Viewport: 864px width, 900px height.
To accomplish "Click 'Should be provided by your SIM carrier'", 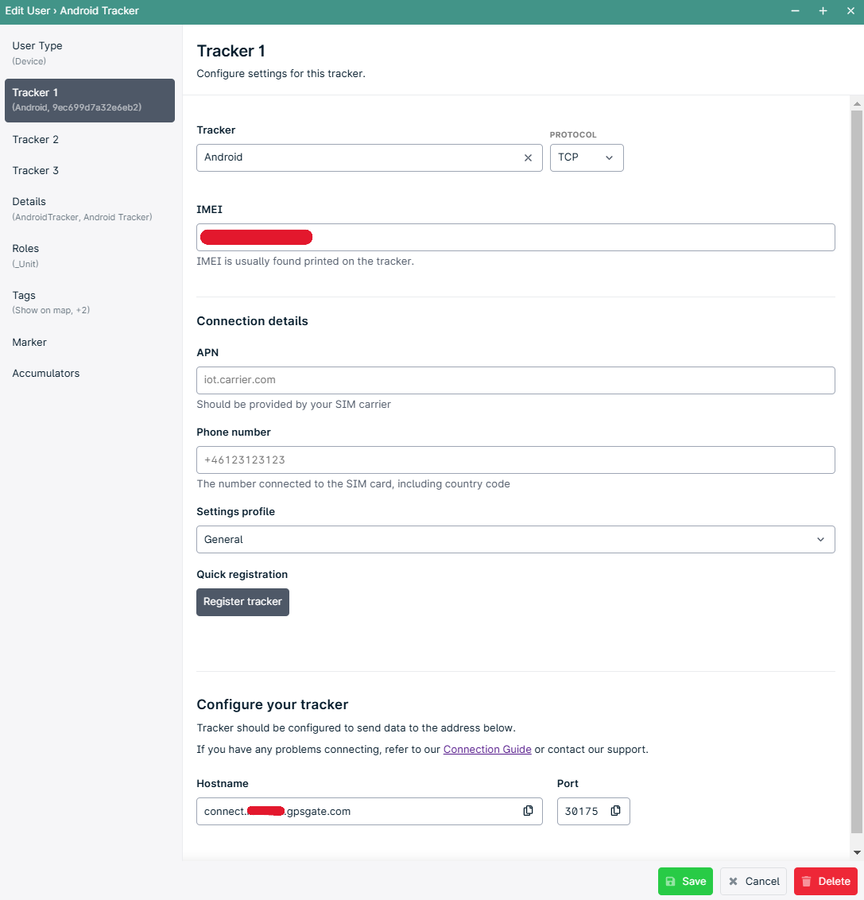I will (294, 404).
